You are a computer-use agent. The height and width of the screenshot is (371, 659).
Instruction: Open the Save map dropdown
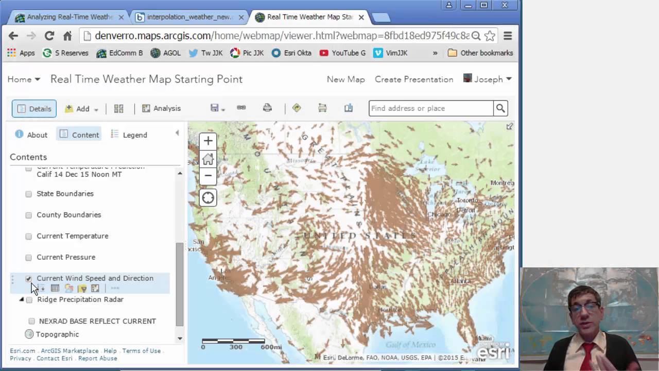(x=218, y=108)
